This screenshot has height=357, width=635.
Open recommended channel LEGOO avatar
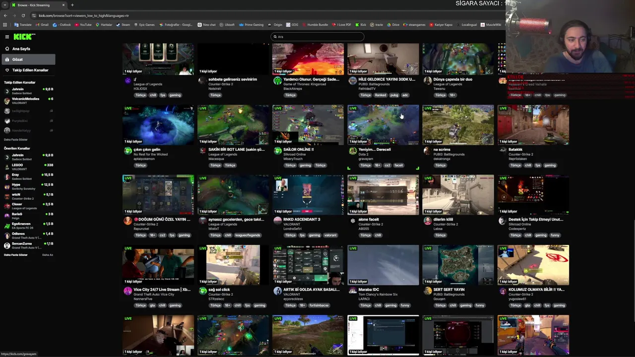pyautogui.click(x=7, y=167)
